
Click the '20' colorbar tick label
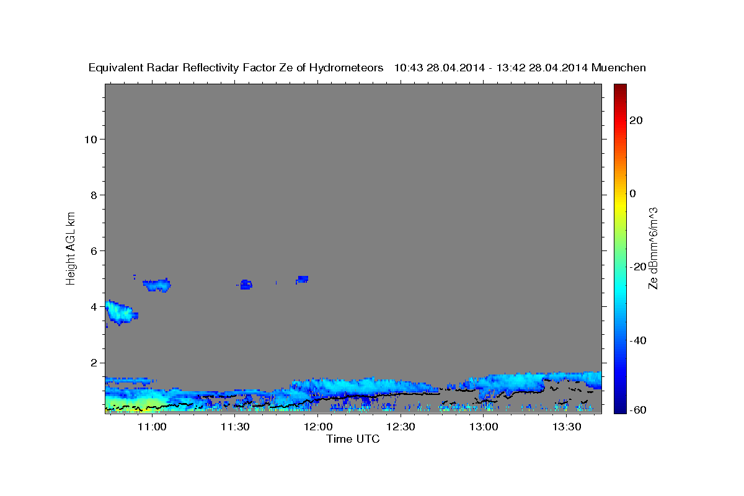(x=635, y=120)
